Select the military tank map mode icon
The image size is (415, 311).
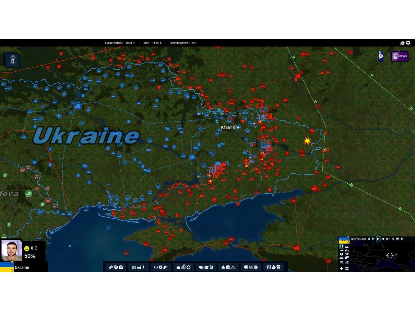[341, 250]
